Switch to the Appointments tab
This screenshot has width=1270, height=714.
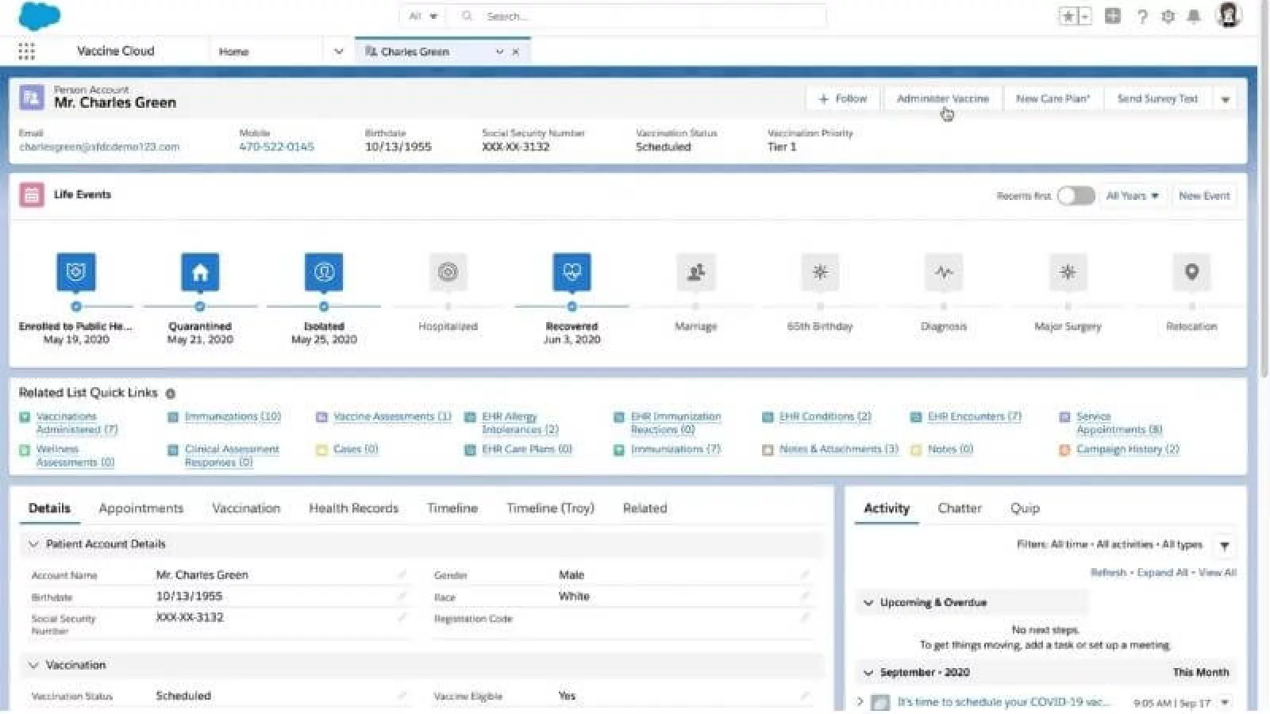point(140,509)
